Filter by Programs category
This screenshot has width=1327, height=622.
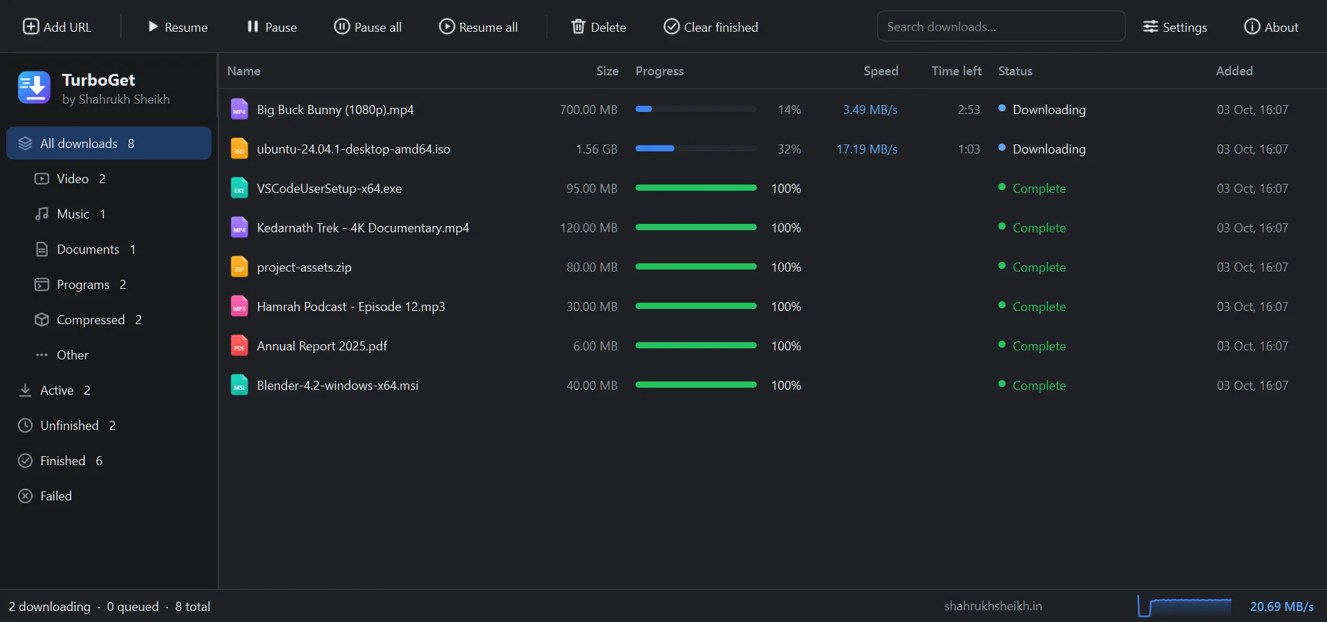point(109,284)
